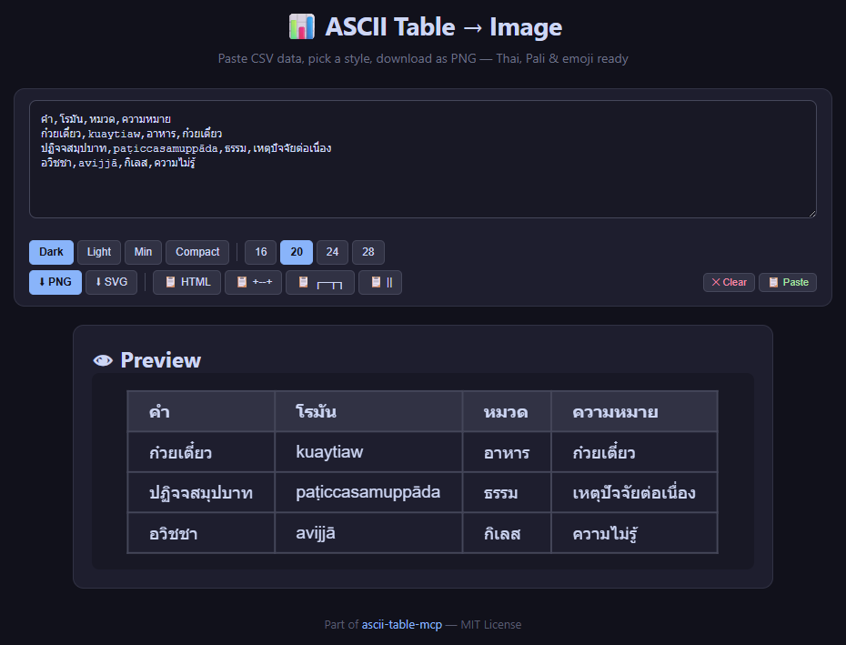Set font size to 24

pos(332,252)
